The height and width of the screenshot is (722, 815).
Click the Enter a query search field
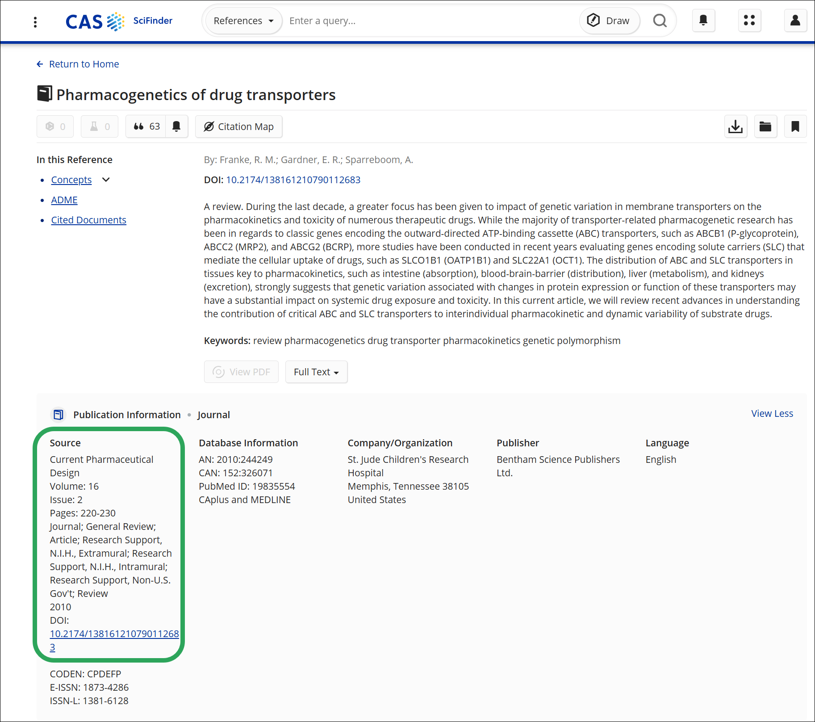pyautogui.click(x=429, y=21)
